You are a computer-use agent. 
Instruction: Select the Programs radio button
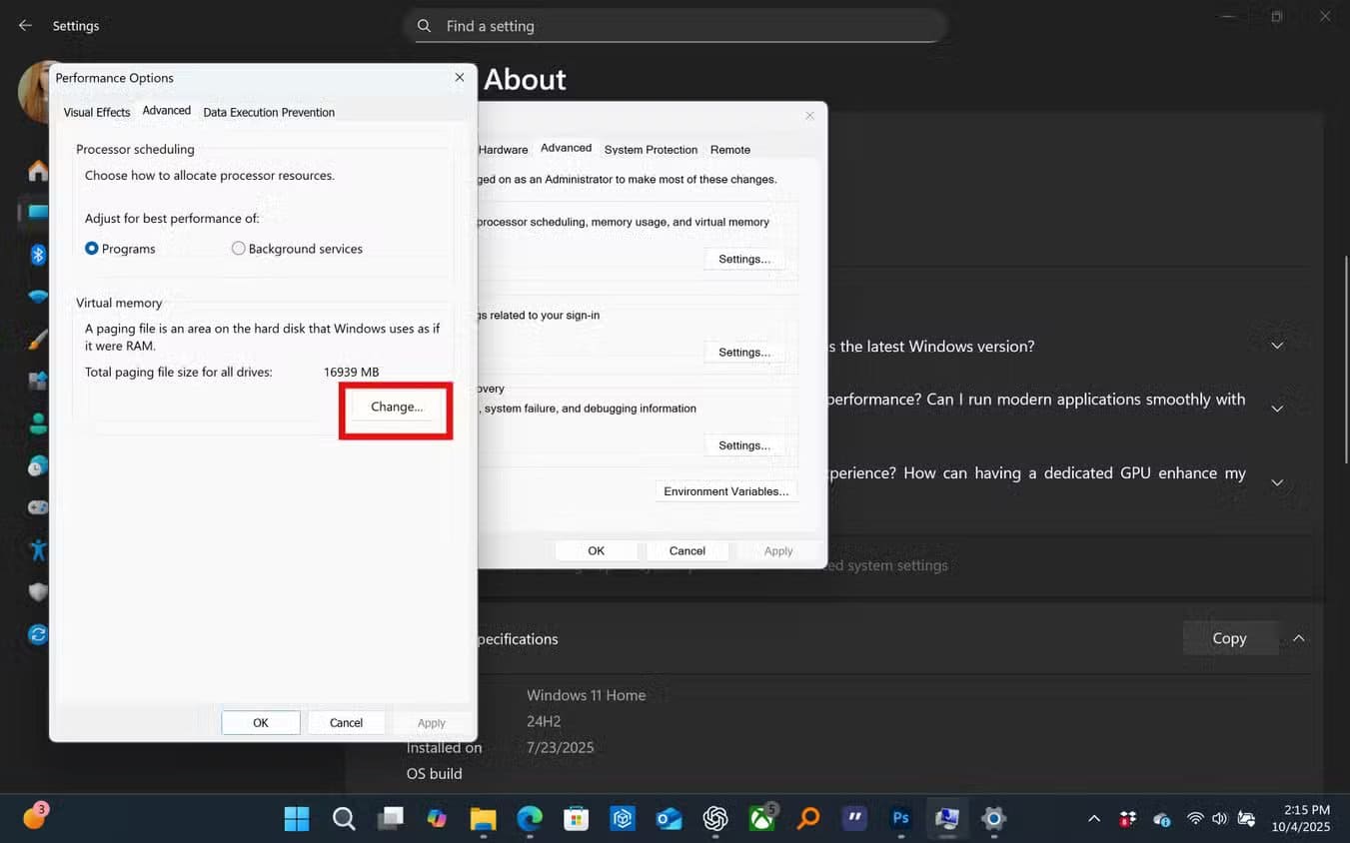point(92,249)
